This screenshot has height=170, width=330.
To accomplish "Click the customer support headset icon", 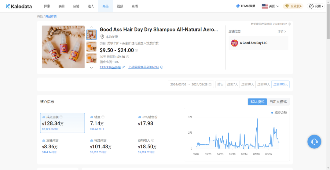I will 314,142.
